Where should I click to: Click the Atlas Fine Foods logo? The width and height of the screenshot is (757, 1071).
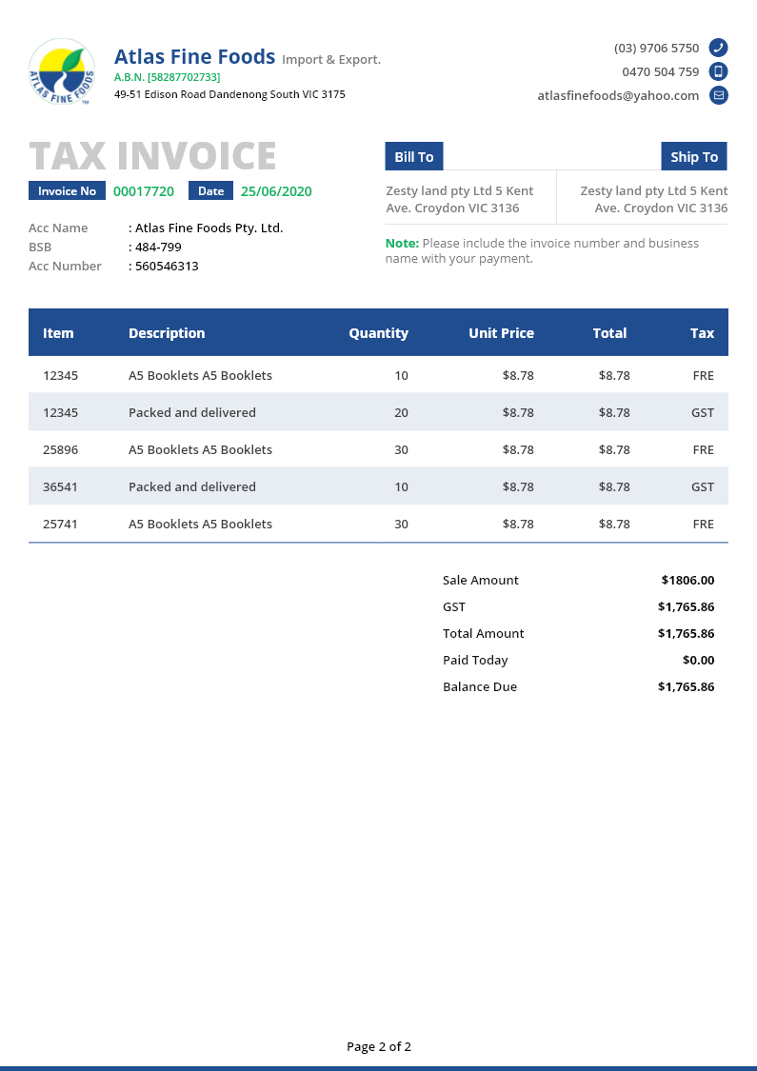pos(62,71)
